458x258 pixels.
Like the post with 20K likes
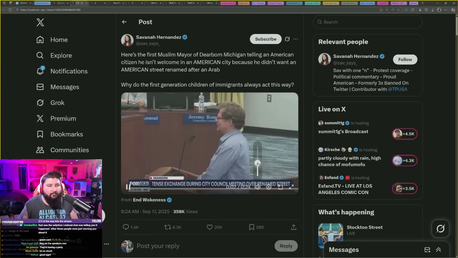[x=214, y=227]
